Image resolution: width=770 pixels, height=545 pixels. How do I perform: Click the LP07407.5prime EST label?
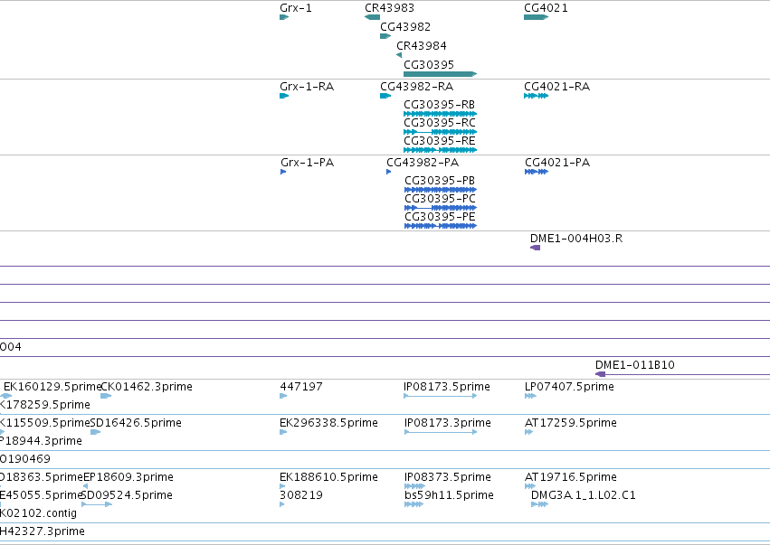coord(570,387)
